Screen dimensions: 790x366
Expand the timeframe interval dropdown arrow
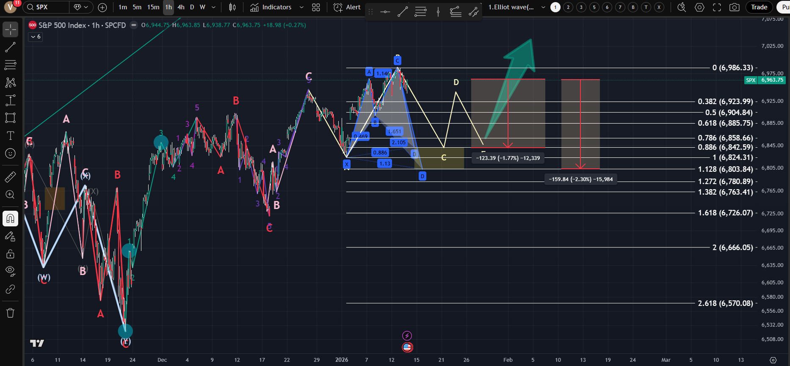tap(213, 7)
